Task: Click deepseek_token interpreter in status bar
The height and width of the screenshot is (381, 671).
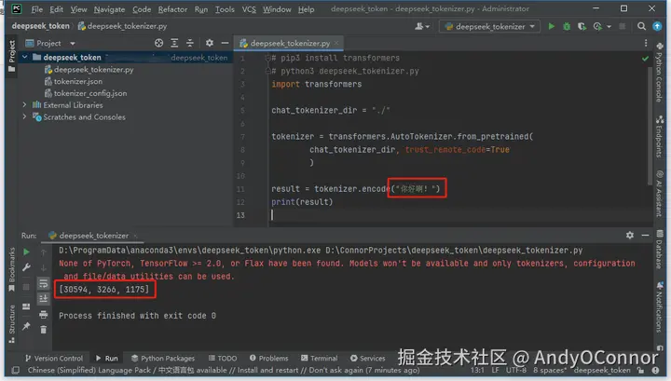Action: (602, 370)
